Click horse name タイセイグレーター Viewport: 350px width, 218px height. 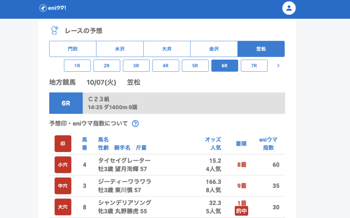click(124, 161)
